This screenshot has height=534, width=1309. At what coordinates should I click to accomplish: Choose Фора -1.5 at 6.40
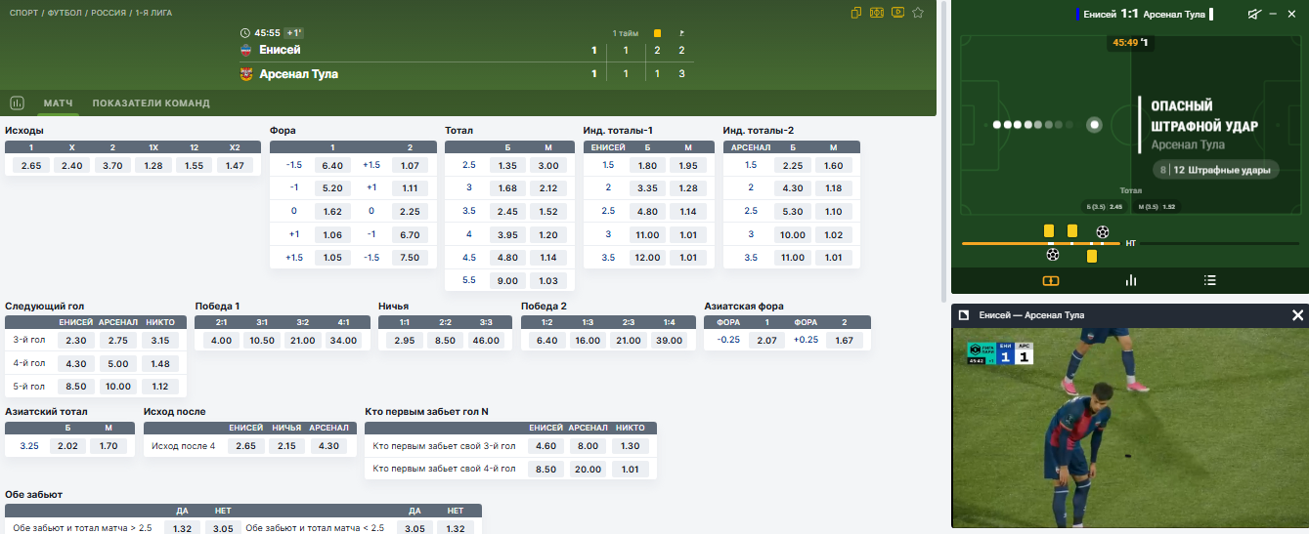[332, 166]
